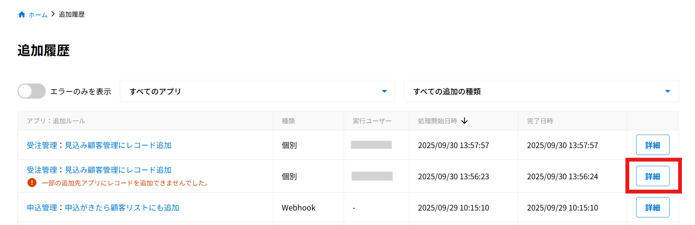This screenshot has width=695, height=225.
Task: Sort by the 処理開始日時 column header
Action: (x=437, y=121)
